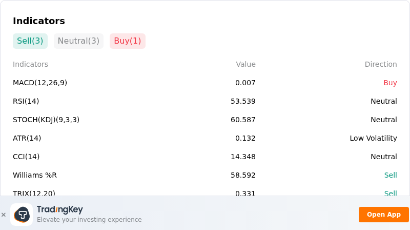410x230 pixels.
Task: Click the Buy direction for MACD
Action: click(390, 83)
